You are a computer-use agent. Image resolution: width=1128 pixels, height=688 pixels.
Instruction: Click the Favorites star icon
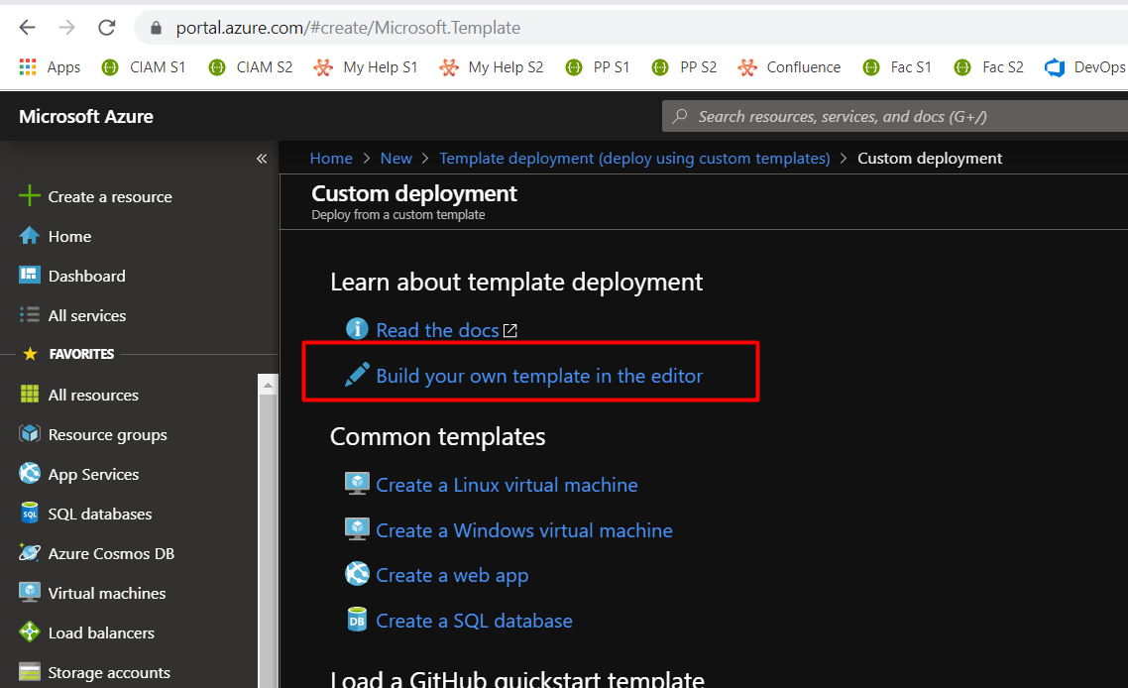tap(30, 353)
